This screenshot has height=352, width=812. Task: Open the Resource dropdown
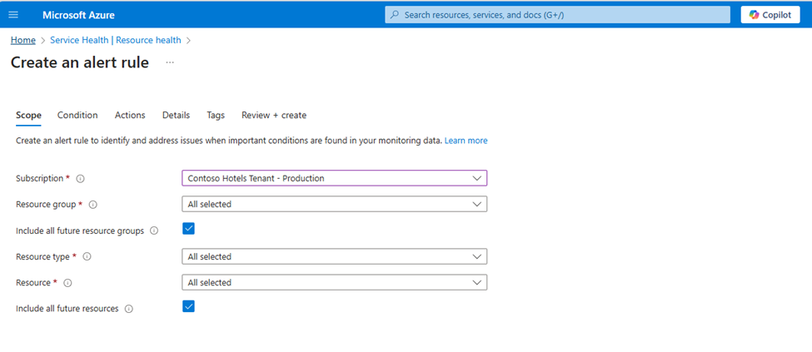[x=334, y=282]
